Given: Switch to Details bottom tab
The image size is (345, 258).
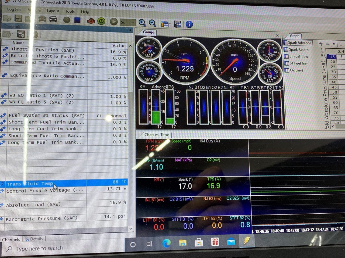Looking at the screenshot, I should 34,239.
